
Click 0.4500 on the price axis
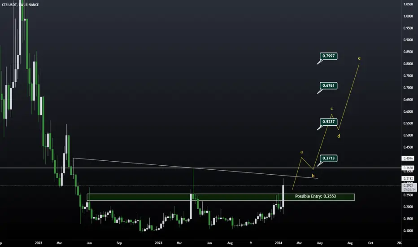click(x=408, y=147)
